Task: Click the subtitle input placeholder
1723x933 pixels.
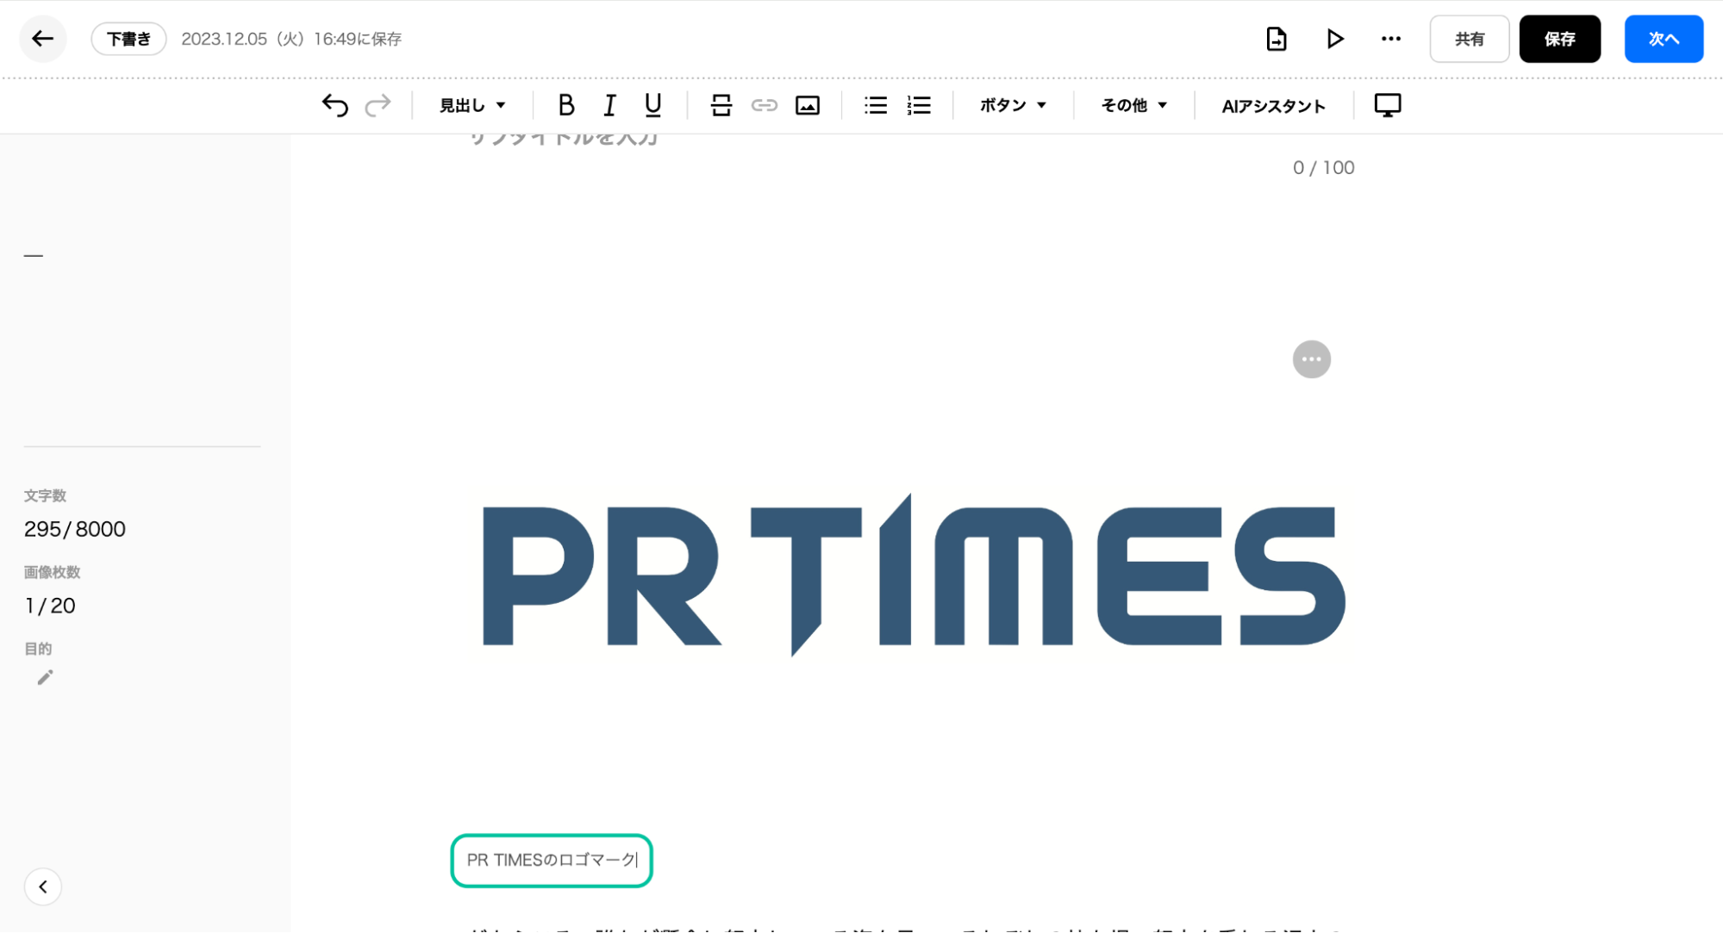Action: [x=564, y=138]
